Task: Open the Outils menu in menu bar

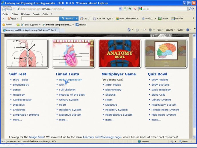Action: tap(45, 14)
